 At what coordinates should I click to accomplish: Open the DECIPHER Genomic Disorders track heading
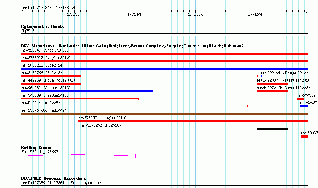(x=54, y=178)
